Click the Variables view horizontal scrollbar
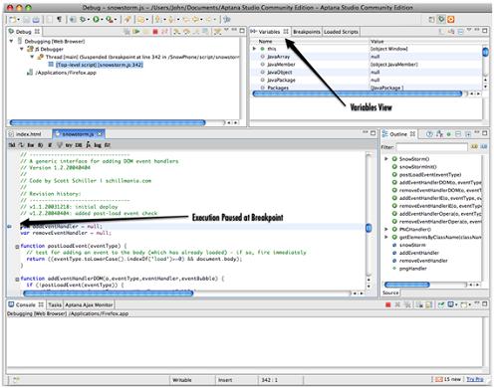 pos(358,94)
